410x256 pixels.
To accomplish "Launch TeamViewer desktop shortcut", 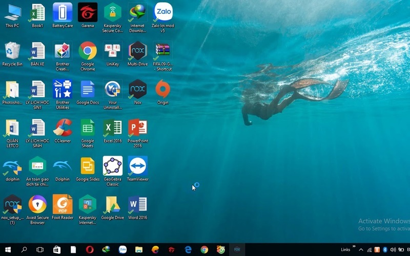I will pos(137,169).
